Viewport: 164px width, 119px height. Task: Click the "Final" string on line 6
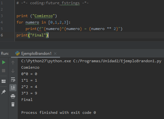coord(38,35)
